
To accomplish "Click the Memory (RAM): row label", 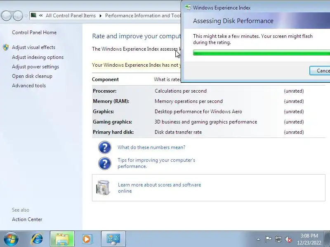I will coord(111,101).
